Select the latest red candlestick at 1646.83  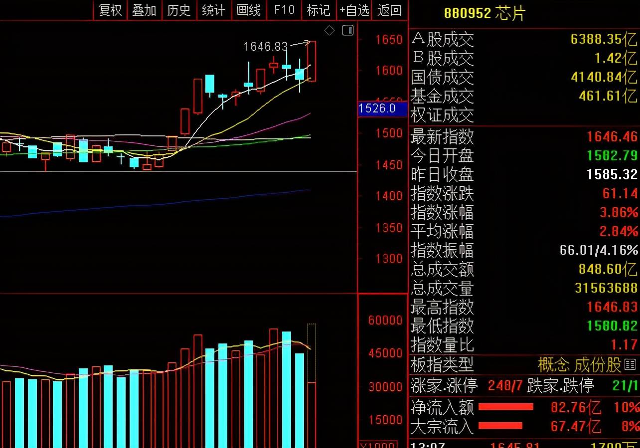coord(312,61)
